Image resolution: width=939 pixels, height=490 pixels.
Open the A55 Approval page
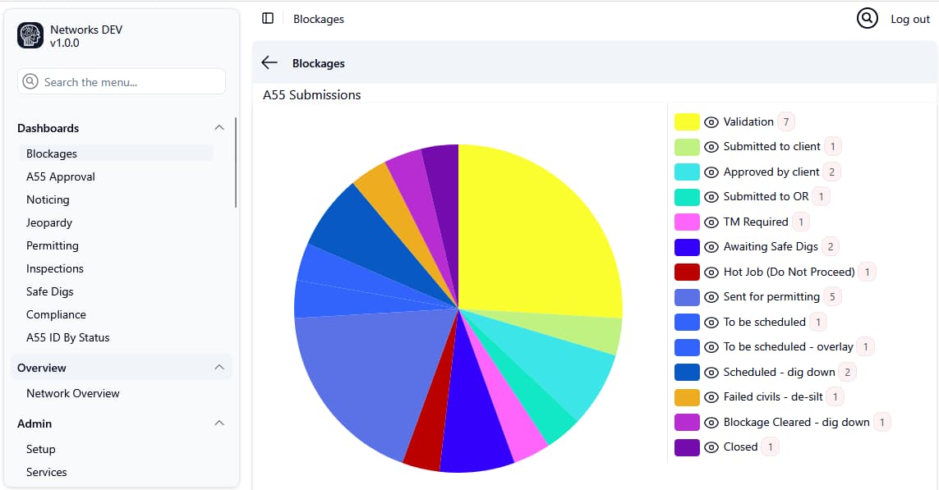click(61, 176)
